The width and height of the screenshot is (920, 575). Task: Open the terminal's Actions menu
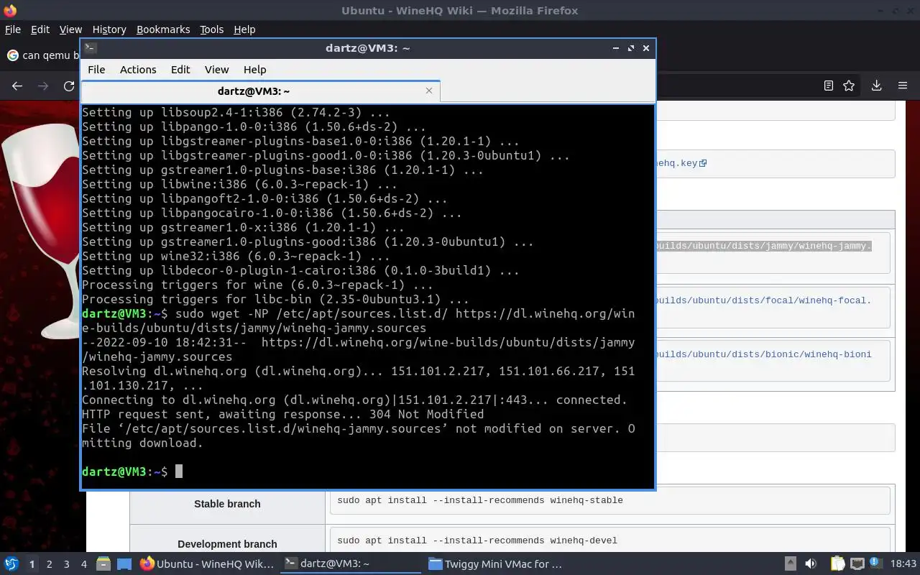(138, 70)
